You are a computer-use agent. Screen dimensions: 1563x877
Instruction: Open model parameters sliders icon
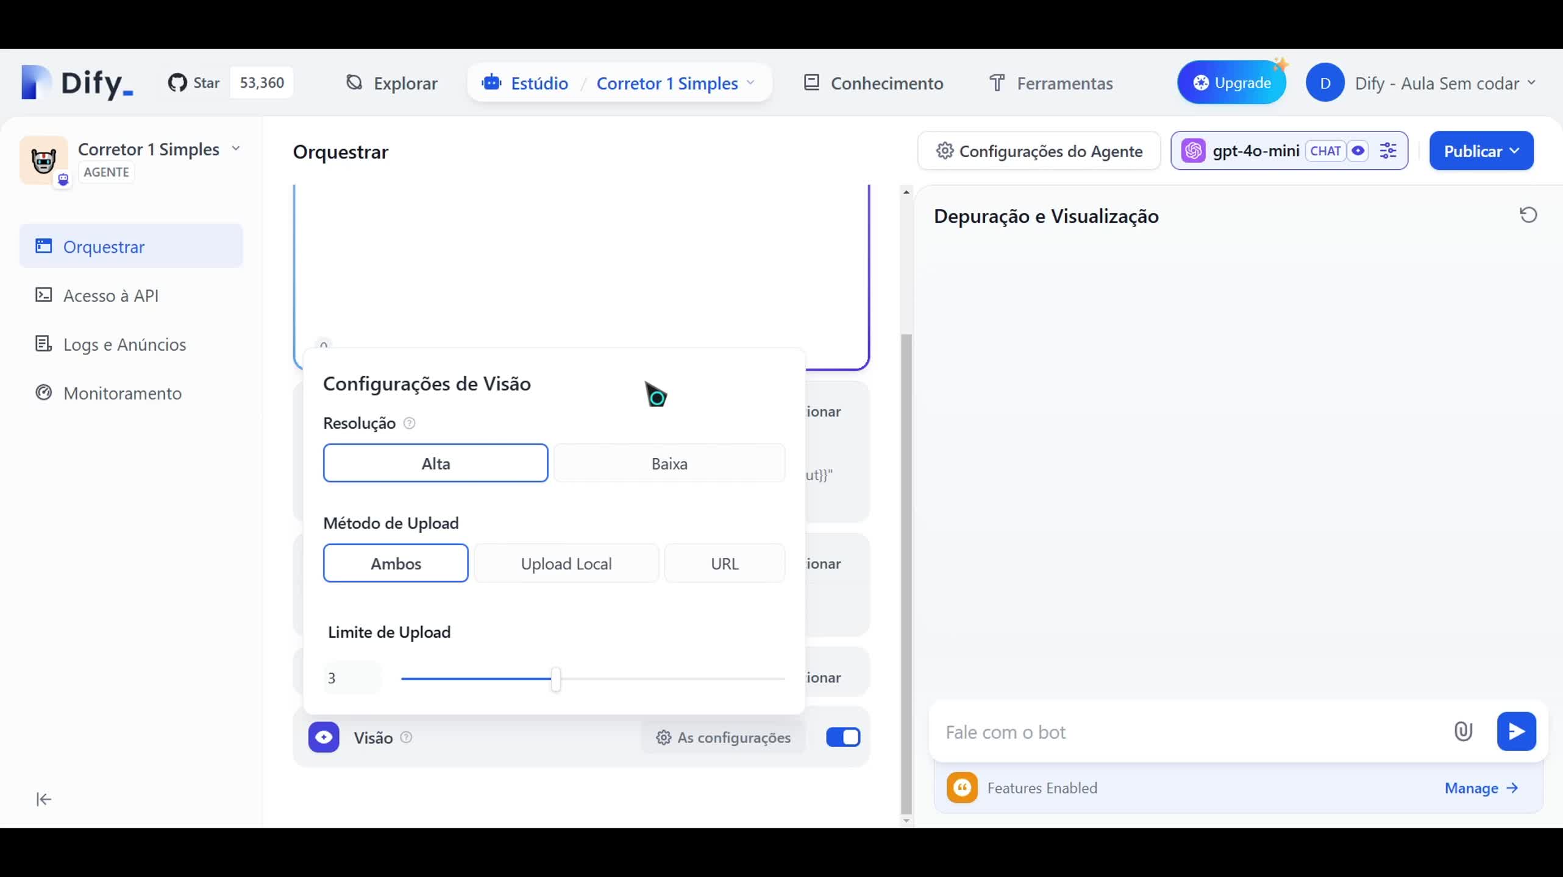point(1388,150)
